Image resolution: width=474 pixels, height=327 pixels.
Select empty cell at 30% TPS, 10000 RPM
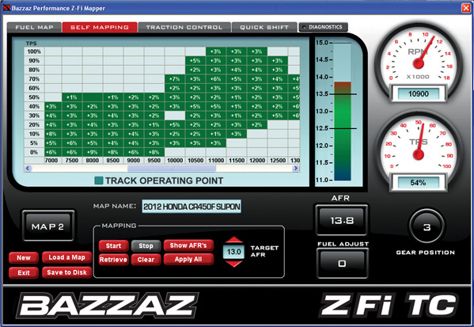(175, 116)
